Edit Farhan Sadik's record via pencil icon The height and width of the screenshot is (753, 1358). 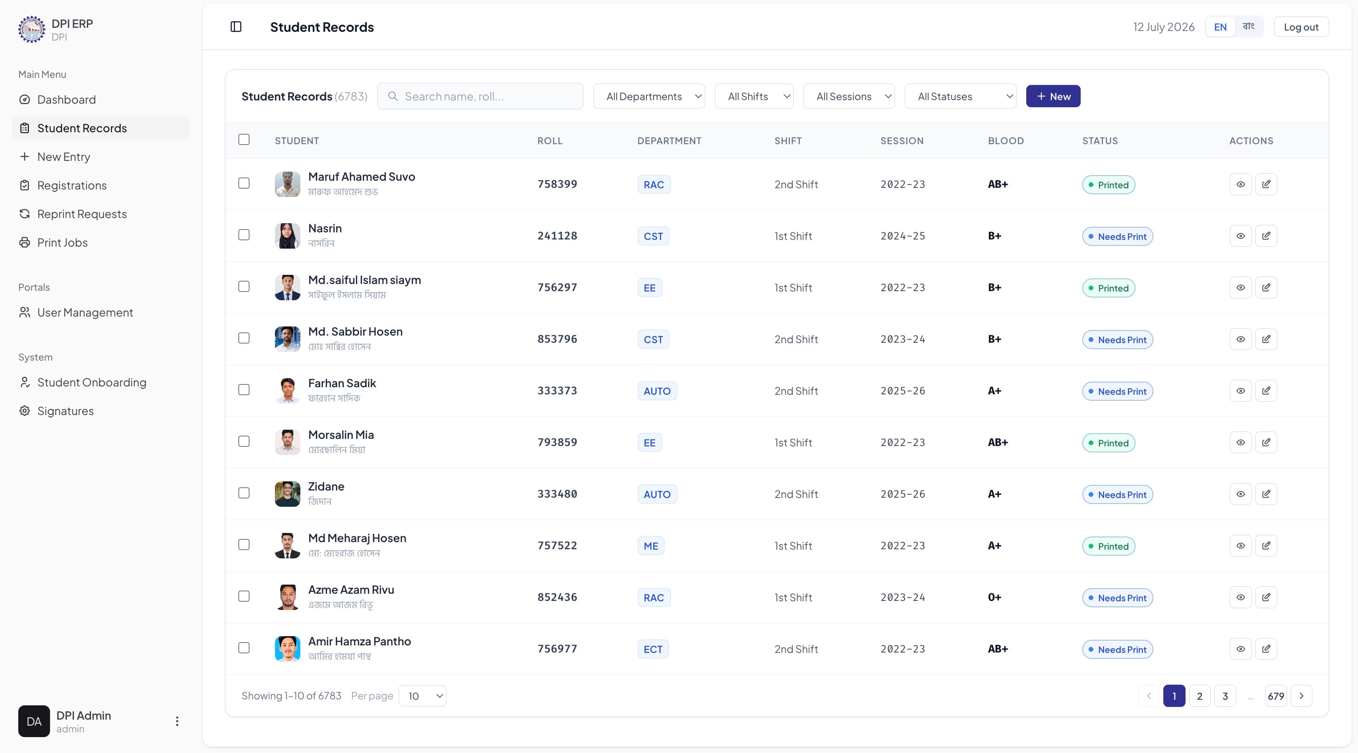1266,391
